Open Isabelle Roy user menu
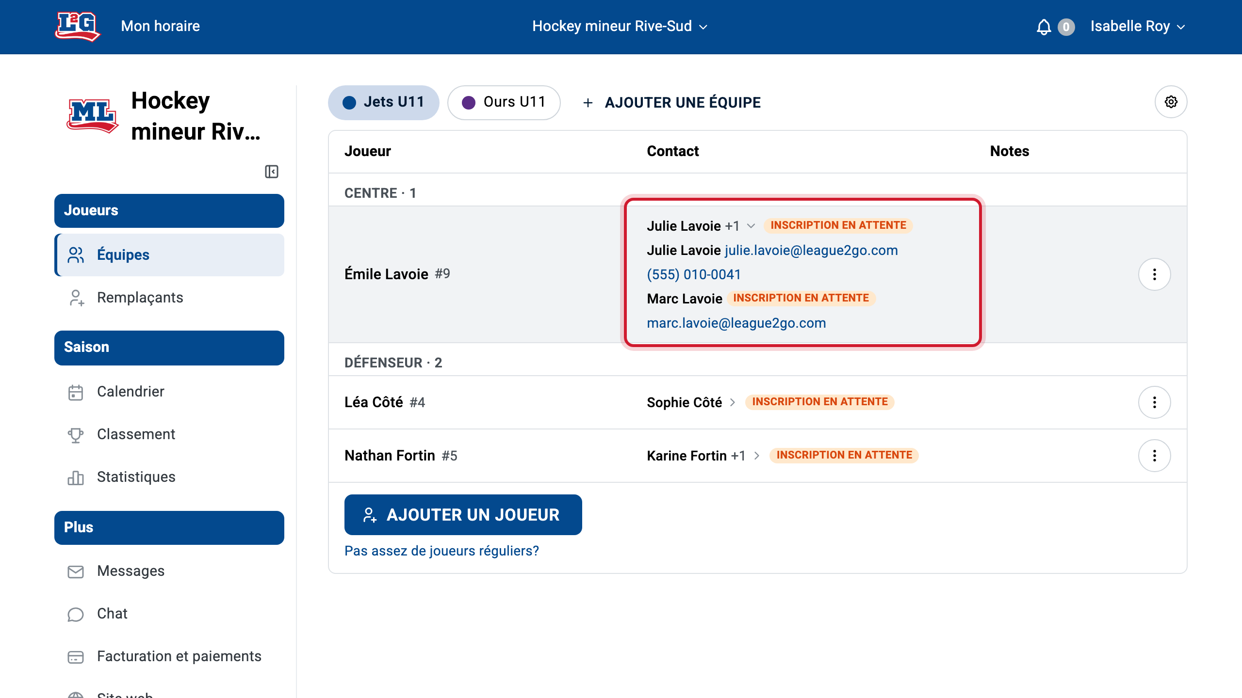1242x698 pixels. pyautogui.click(x=1138, y=26)
